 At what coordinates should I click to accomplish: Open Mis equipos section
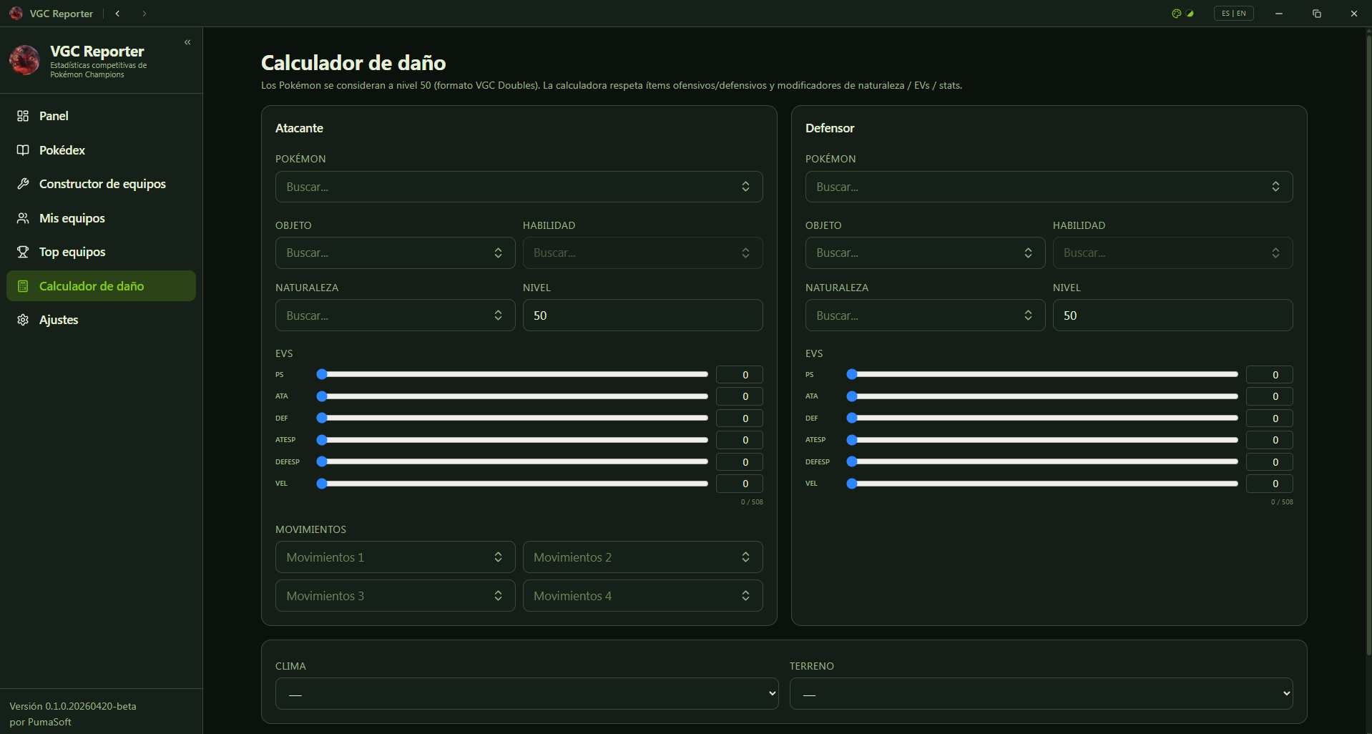pyautogui.click(x=101, y=218)
